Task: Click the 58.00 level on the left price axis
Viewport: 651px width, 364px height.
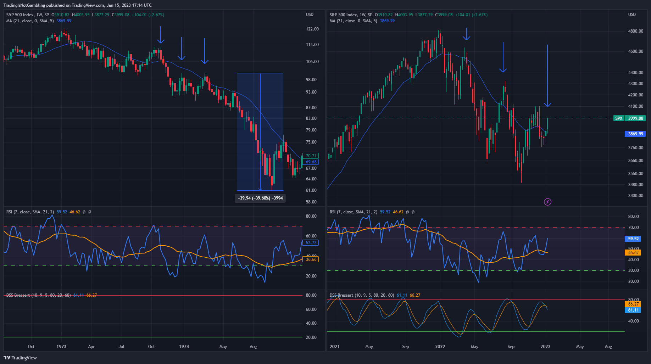Action: tap(311, 202)
